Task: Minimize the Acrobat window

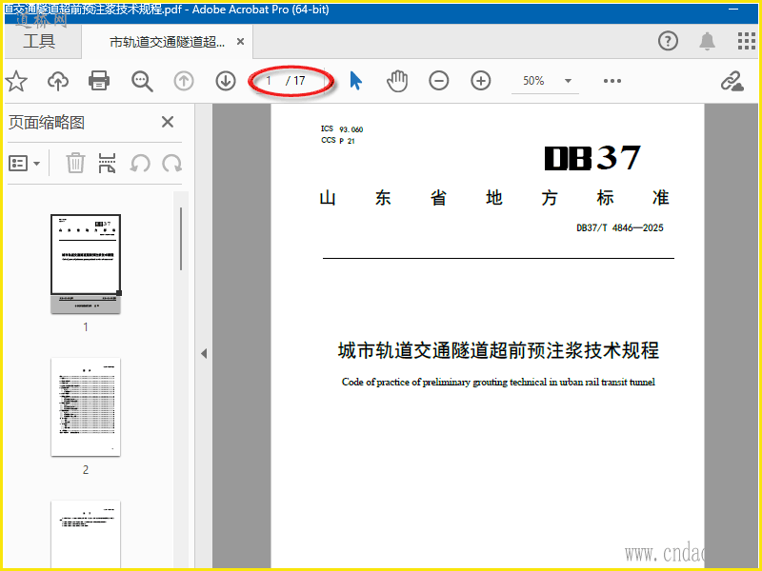Action: pos(733,10)
